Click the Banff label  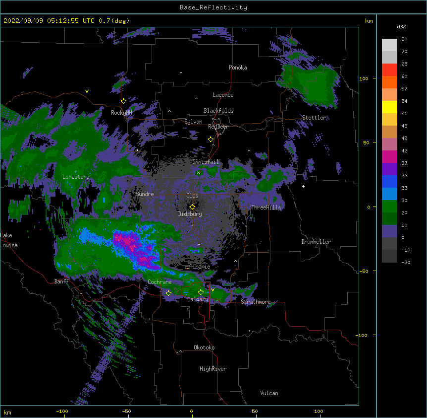pos(61,281)
